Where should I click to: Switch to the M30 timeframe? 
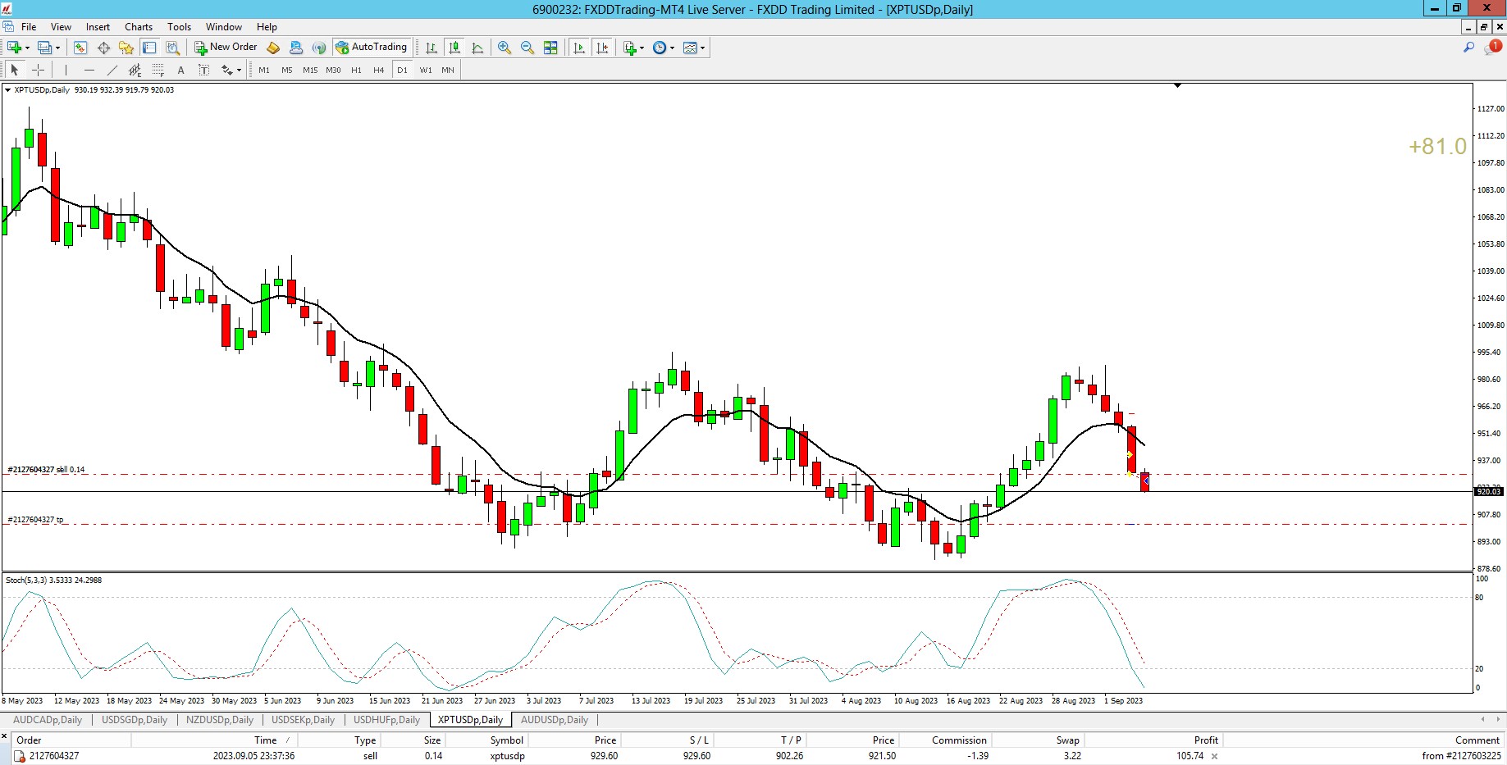[x=332, y=70]
